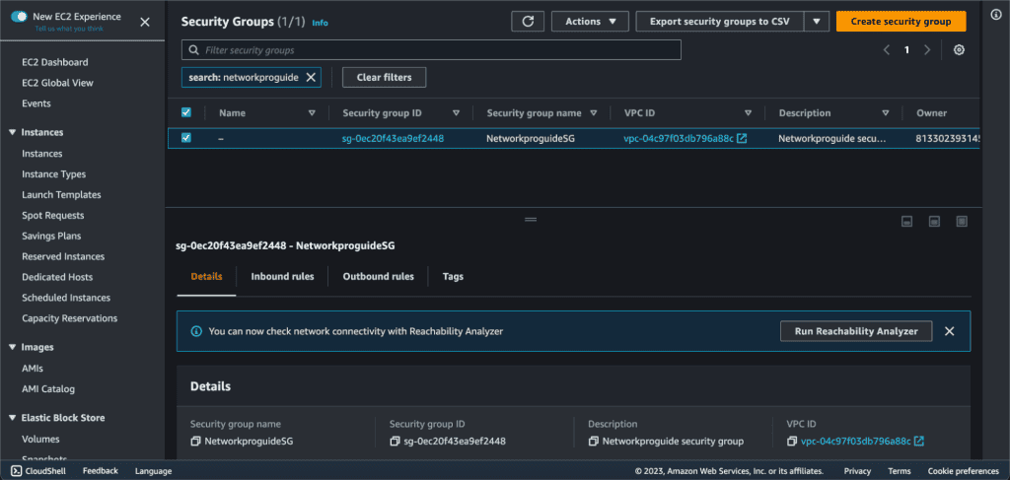This screenshot has width=1010, height=480.
Task: Launch CloudShell from footer
Action: tap(37, 471)
